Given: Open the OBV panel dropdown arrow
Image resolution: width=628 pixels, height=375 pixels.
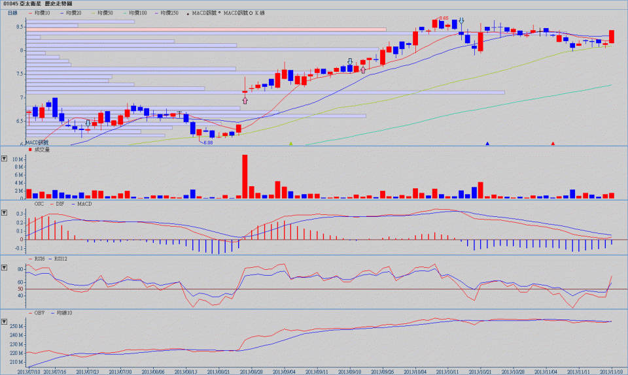Looking at the screenshot, I should 5,323.
